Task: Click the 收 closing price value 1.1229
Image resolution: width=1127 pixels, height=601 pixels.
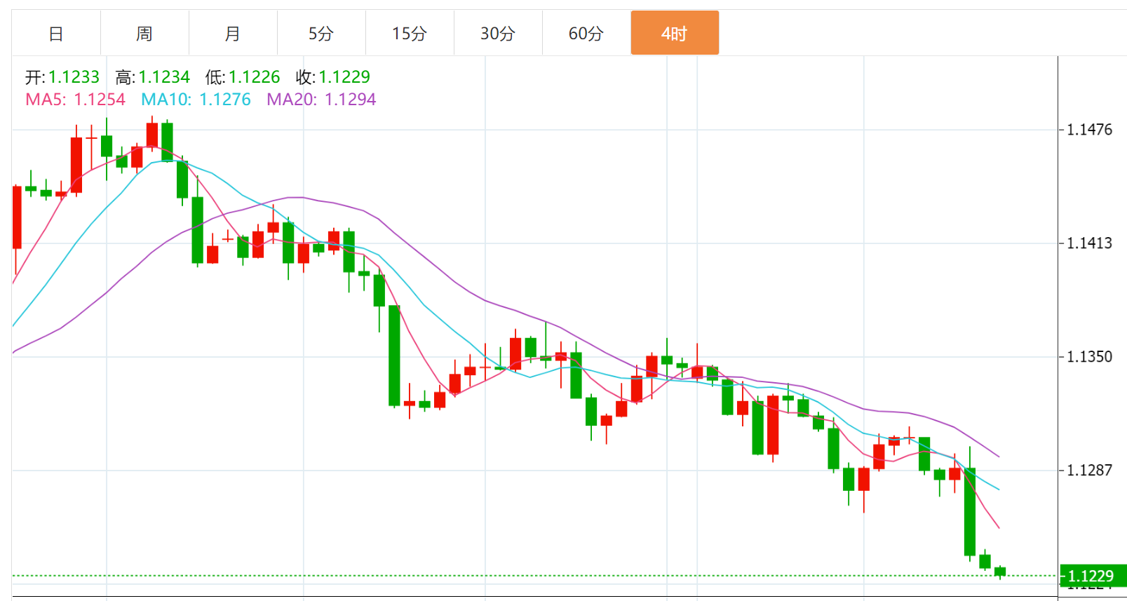Action: tap(344, 77)
